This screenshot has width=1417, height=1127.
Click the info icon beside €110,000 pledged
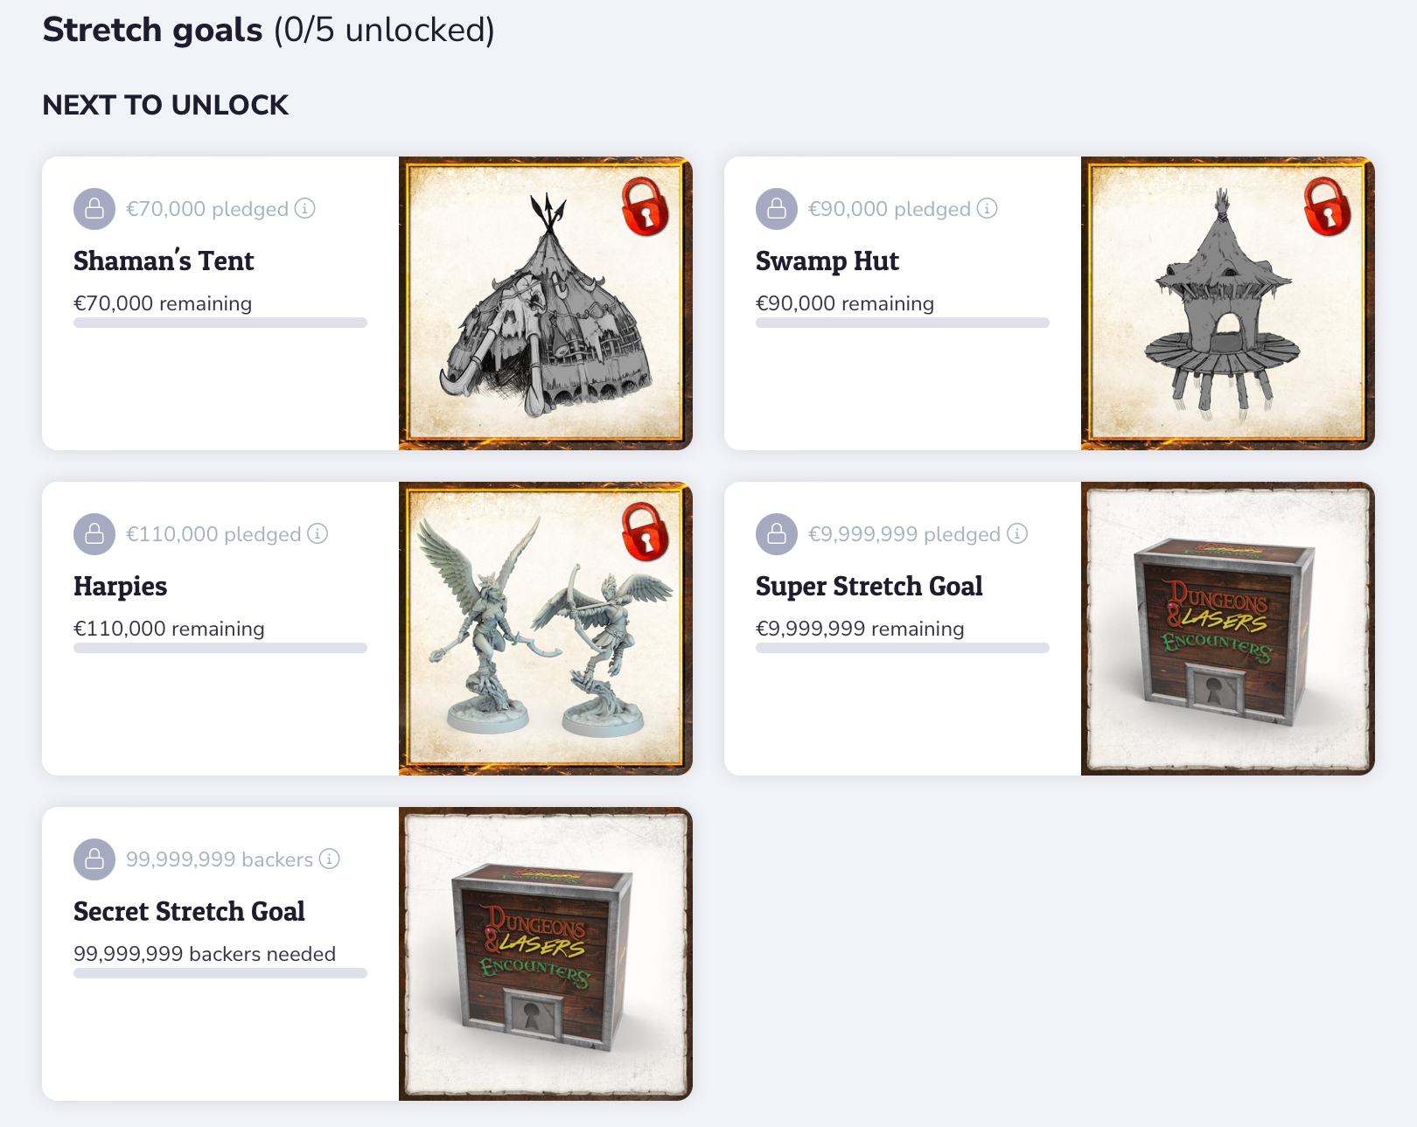coord(318,533)
